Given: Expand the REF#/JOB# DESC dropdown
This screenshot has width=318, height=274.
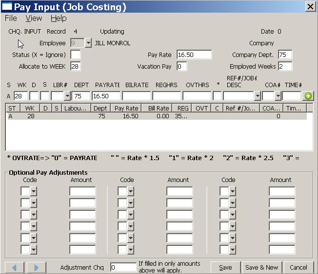Looking at the screenshot, I should coord(258,96).
